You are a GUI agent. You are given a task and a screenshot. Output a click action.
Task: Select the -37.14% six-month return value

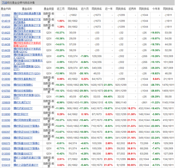pyautogui.click(x=84, y=68)
